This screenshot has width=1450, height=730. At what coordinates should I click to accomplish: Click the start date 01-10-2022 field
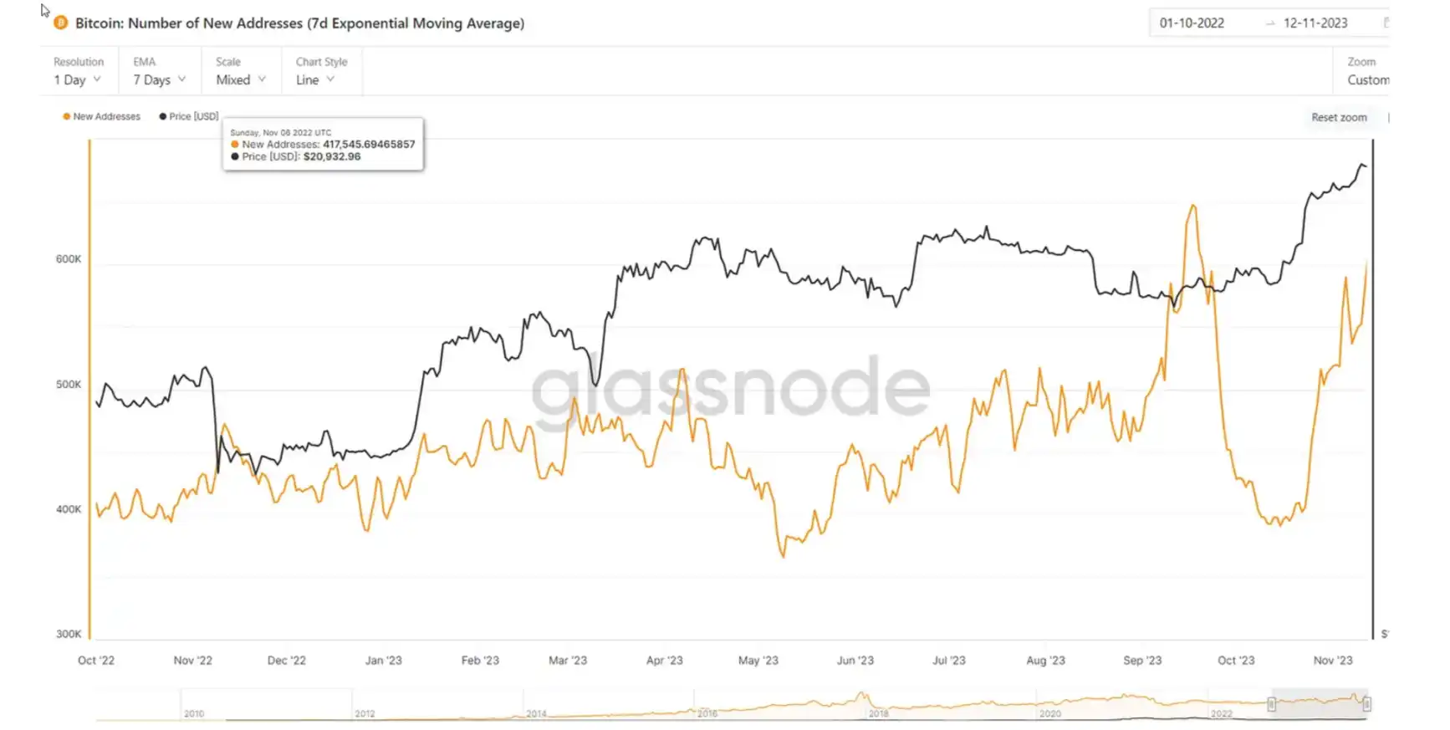coord(1192,23)
